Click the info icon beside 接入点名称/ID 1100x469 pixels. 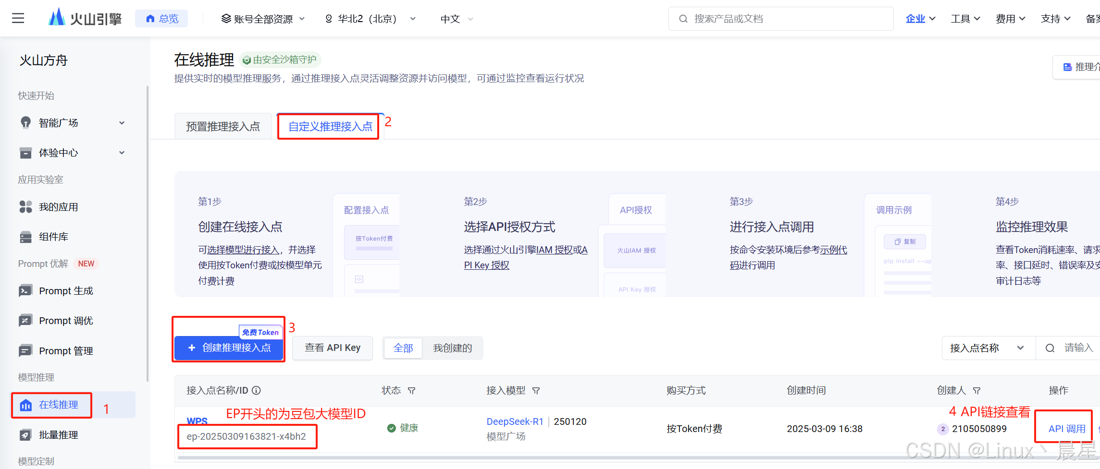tap(257, 390)
